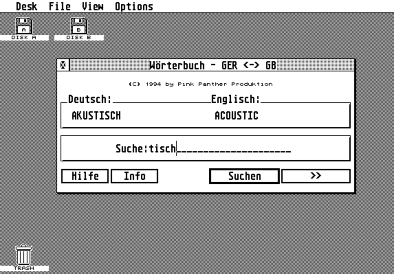Click the Englisch: group label

pyautogui.click(x=236, y=100)
